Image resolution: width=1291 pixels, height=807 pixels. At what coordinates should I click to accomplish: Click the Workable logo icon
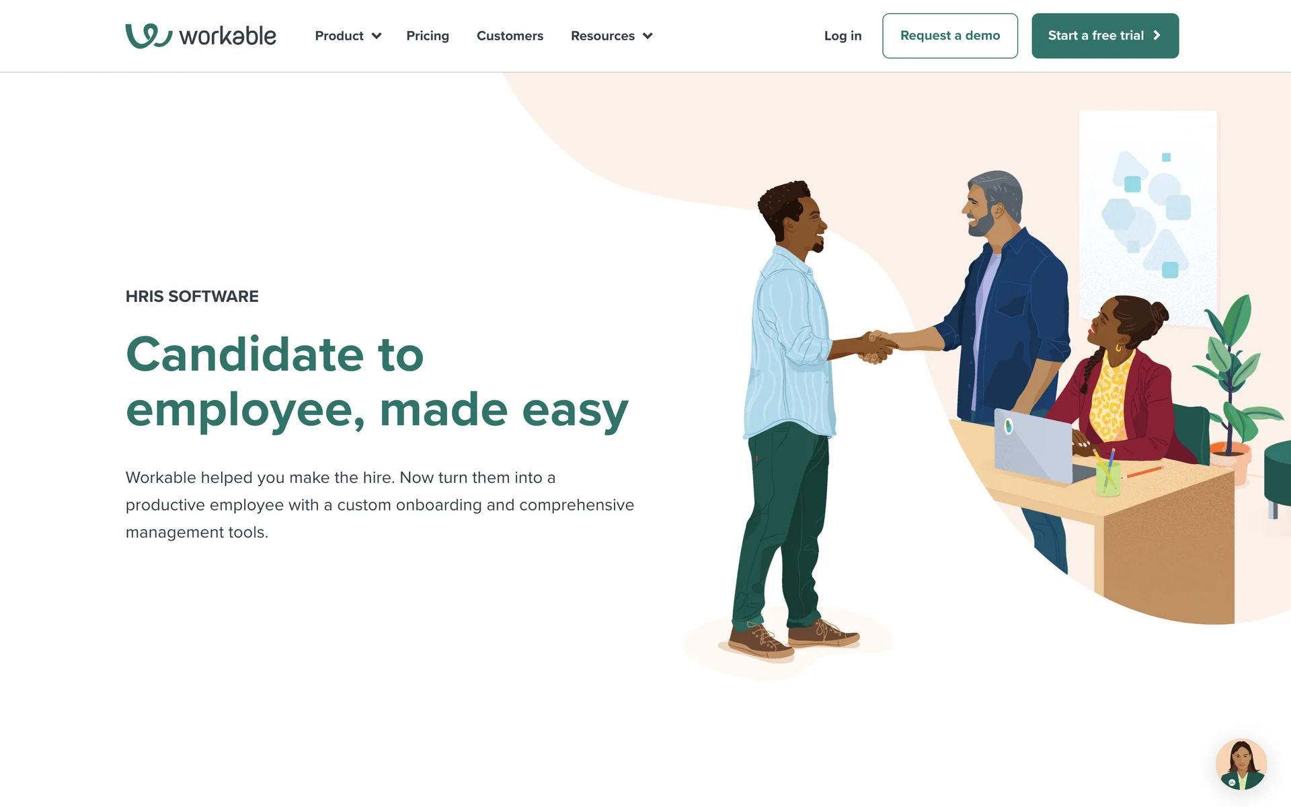click(149, 36)
